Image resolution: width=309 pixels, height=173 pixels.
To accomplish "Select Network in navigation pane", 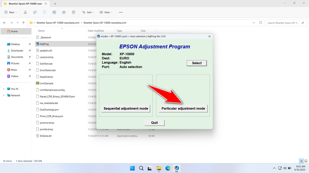I will point(15,95).
